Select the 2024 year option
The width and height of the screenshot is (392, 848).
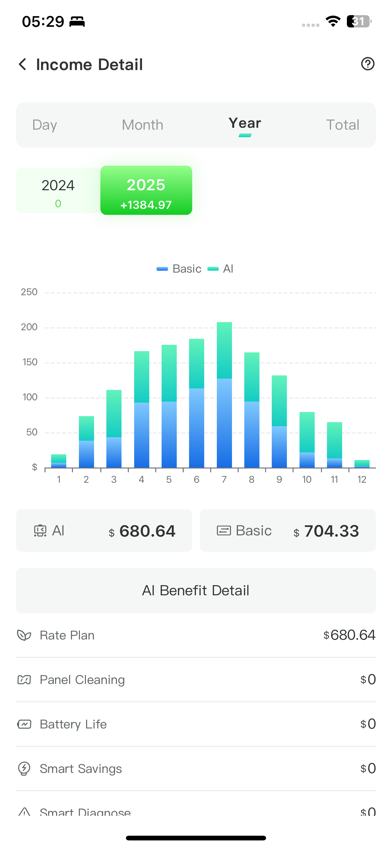58,190
